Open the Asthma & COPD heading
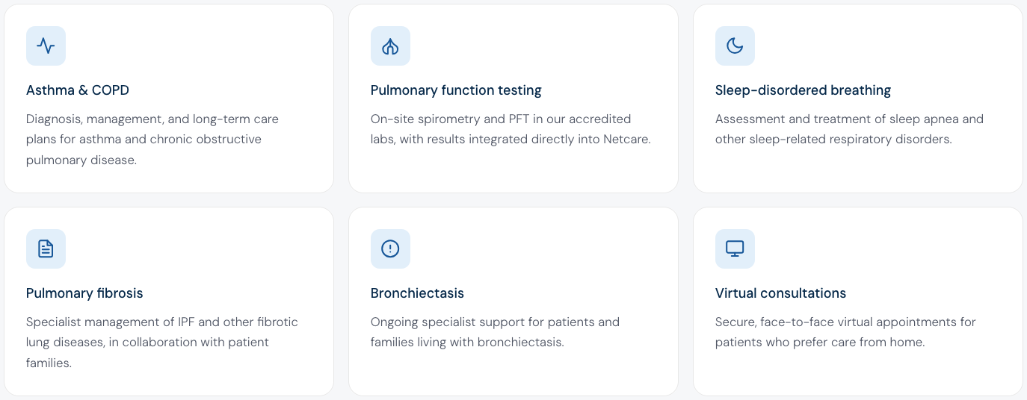This screenshot has width=1027, height=400. tap(78, 90)
